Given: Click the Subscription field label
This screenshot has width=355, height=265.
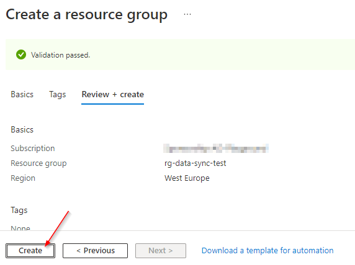Looking at the screenshot, I should 33,149.
